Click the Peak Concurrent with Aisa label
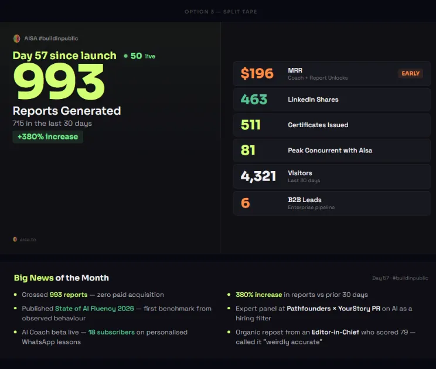Image resolution: width=436 pixels, height=369 pixels. click(x=330, y=151)
